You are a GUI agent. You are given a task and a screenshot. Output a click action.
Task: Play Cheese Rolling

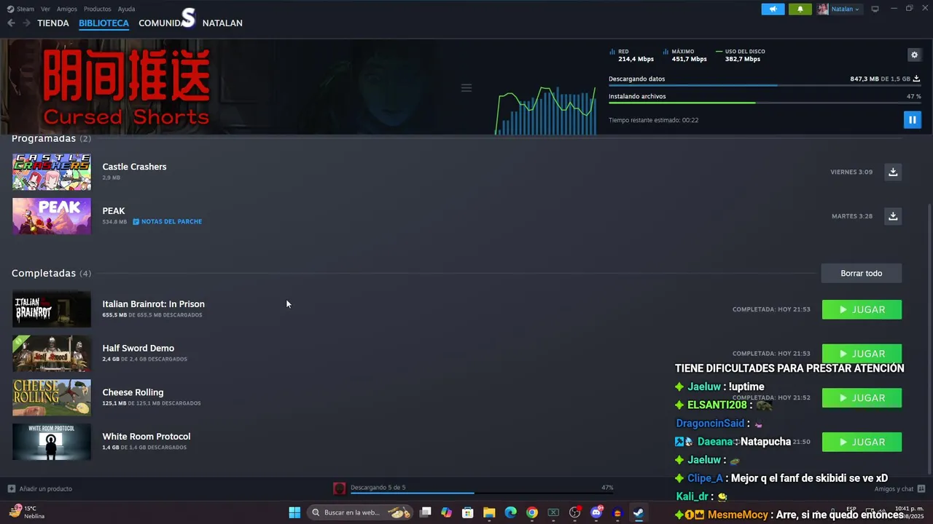pos(862,398)
